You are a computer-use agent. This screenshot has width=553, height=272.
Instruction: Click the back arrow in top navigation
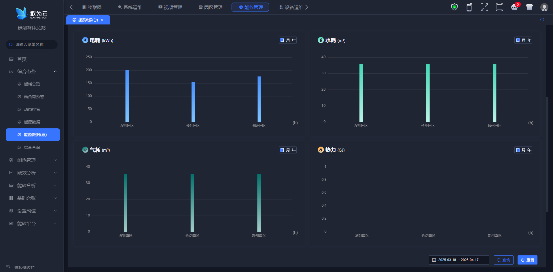71,7
